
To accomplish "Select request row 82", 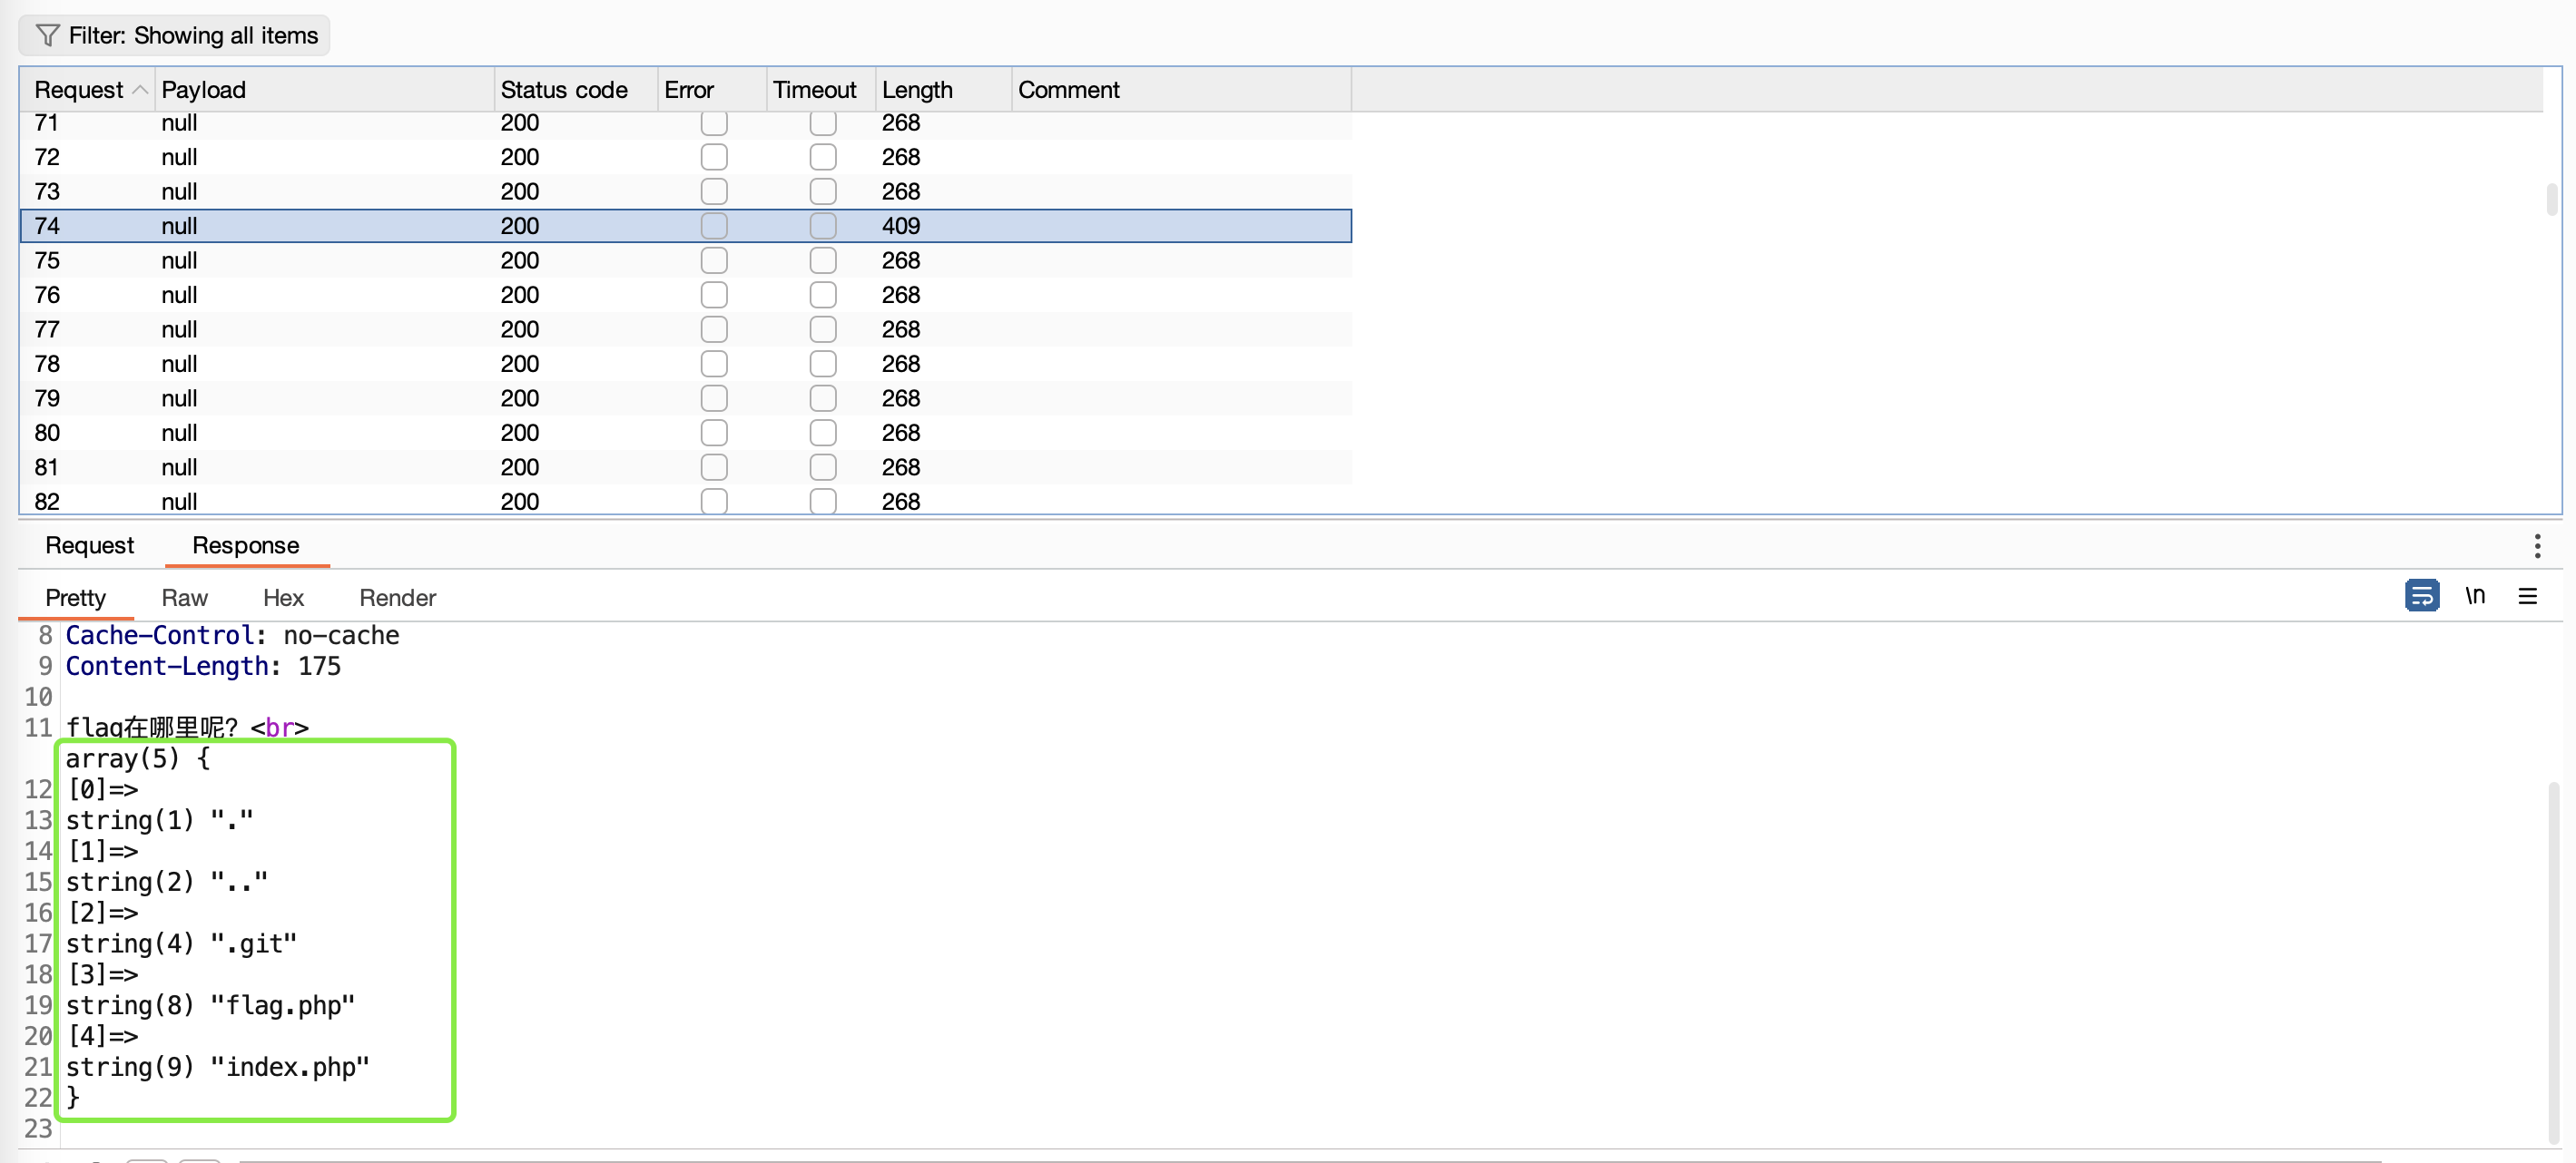I will (x=686, y=501).
